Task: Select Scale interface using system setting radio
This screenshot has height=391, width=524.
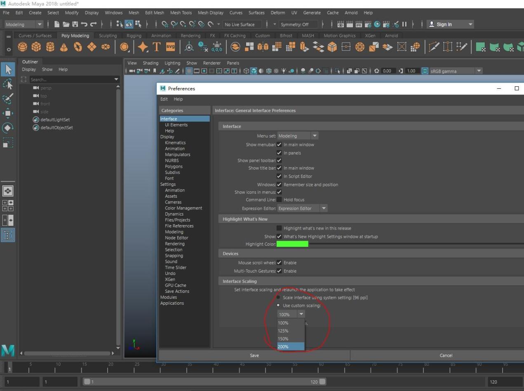Action: point(279,298)
